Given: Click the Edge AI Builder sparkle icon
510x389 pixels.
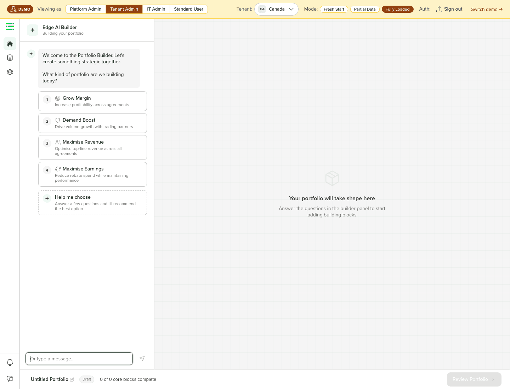Looking at the screenshot, I should click(x=33, y=30).
